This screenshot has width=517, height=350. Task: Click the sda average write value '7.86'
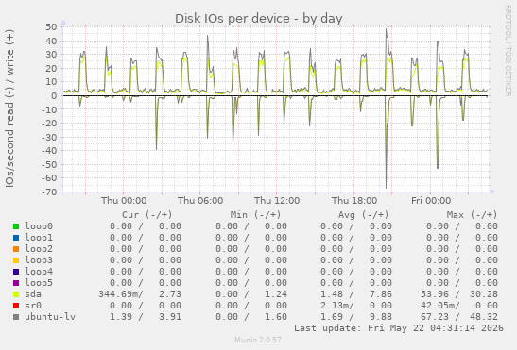[381, 294]
